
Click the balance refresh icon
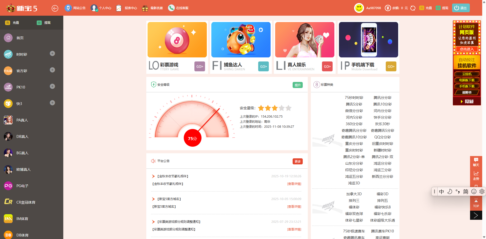point(413,8)
